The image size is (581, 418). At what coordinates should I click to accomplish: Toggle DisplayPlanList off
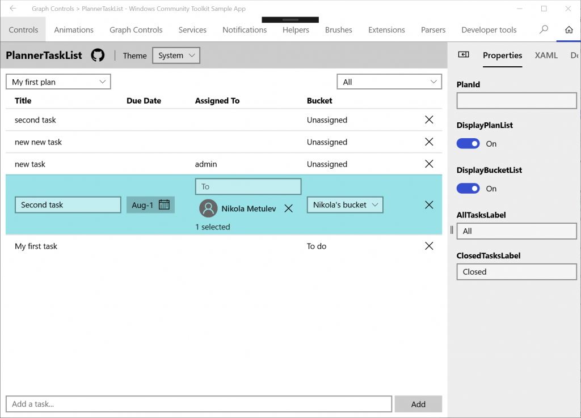(x=468, y=143)
